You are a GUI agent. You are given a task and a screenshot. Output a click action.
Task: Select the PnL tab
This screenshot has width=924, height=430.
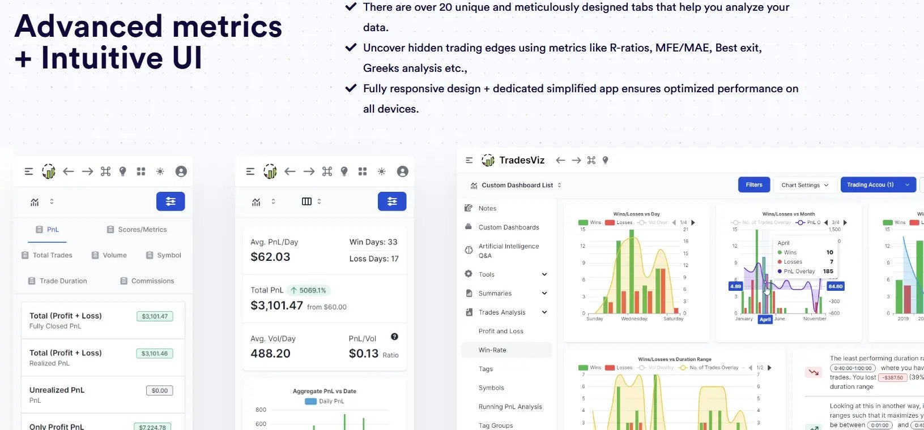click(47, 230)
